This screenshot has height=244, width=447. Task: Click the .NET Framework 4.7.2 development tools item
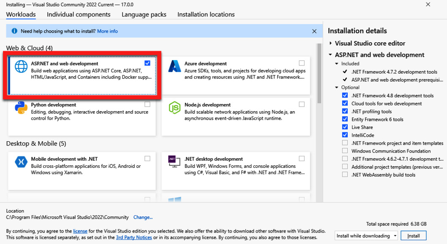394,71
